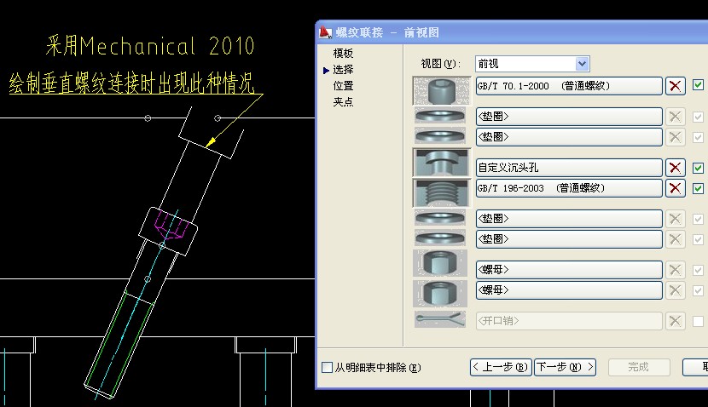
Task: Click the third 垫圈 field below the thread
Action: click(x=569, y=219)
